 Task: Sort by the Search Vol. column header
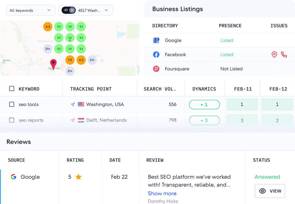pos(160,89)
